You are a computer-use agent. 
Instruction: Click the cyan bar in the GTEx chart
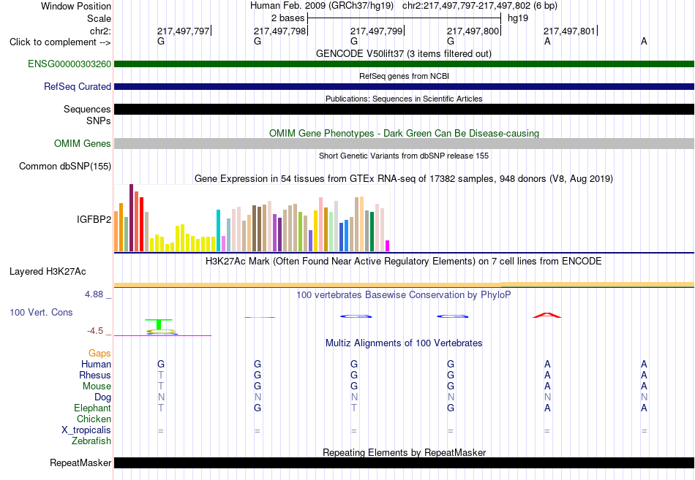218,231
